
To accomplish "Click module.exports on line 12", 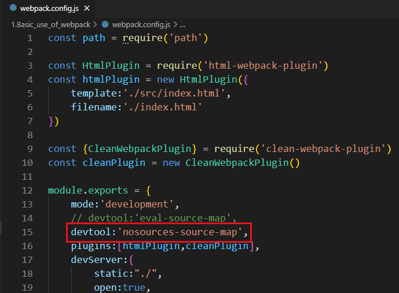I will (88, 191).
